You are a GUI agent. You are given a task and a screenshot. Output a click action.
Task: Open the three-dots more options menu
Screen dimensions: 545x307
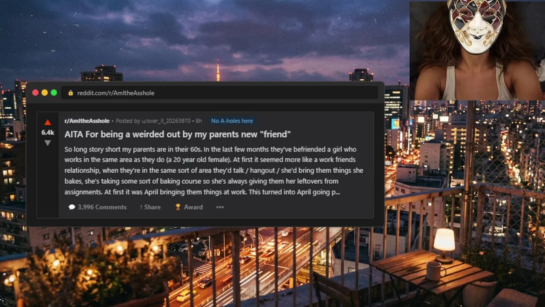[220, 207]
